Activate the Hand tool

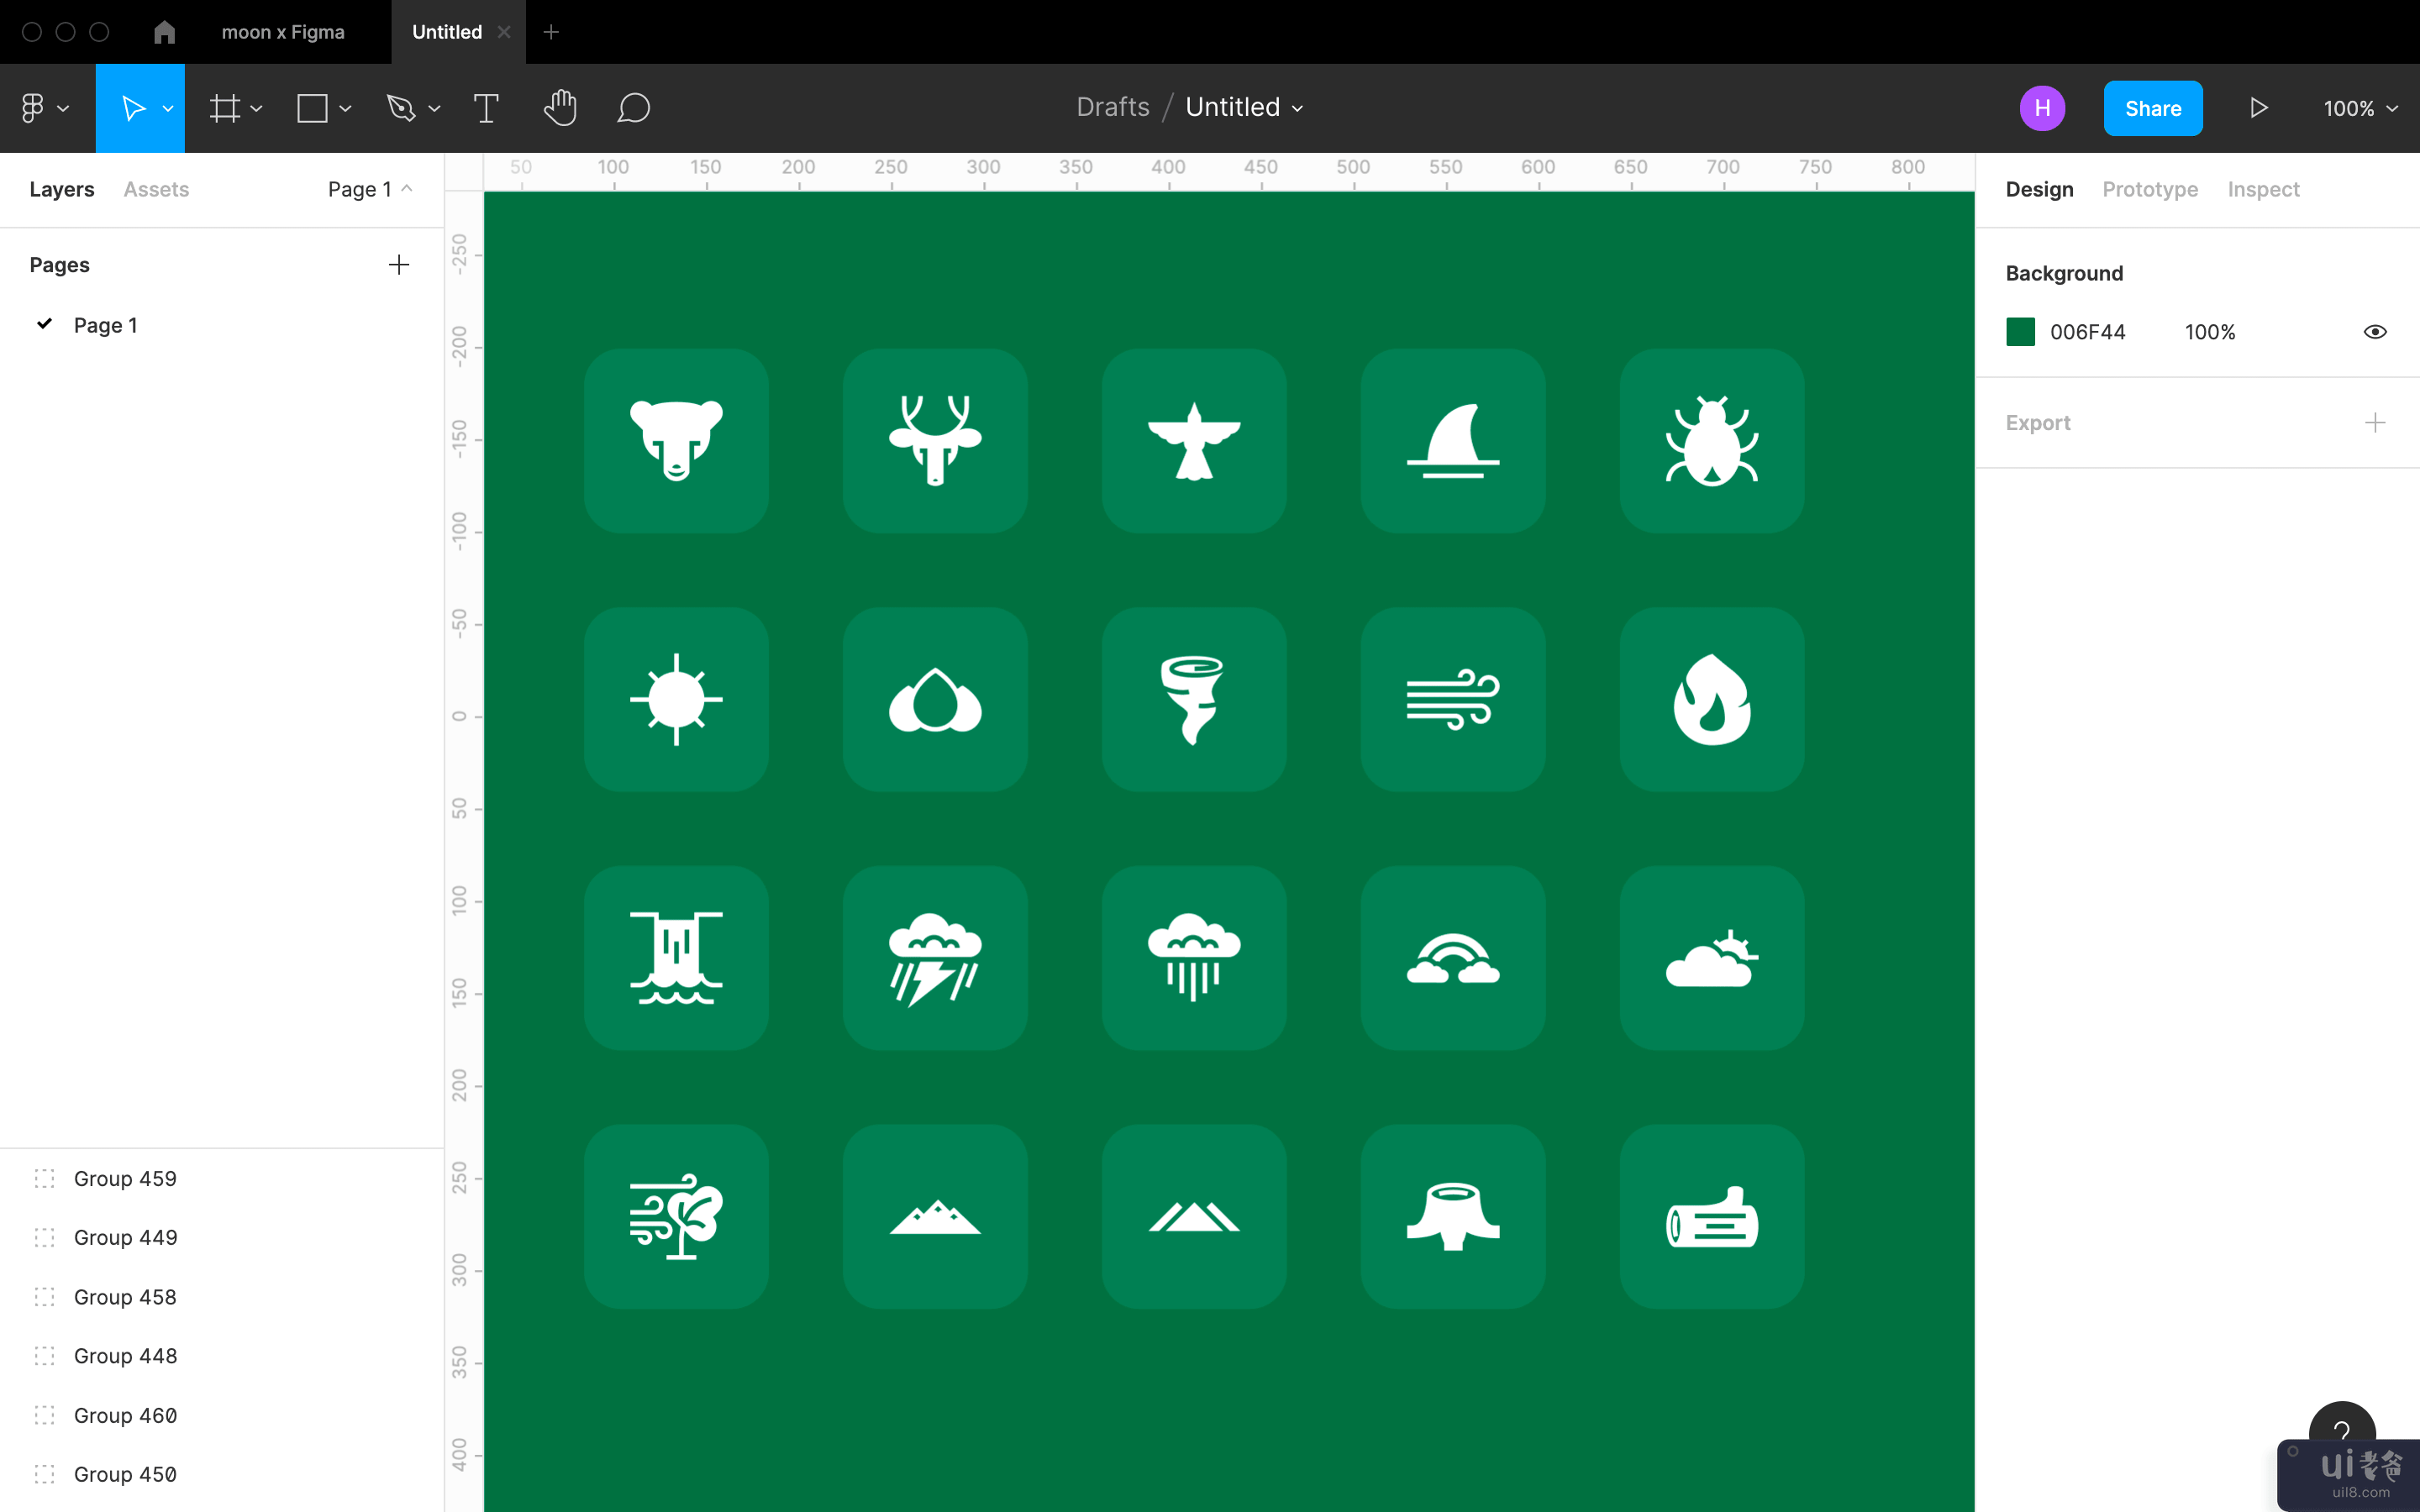[x=560, y=108]
